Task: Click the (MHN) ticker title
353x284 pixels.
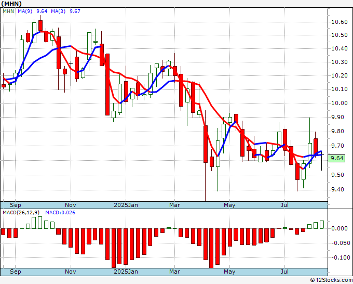Action: tap(11, 4)
